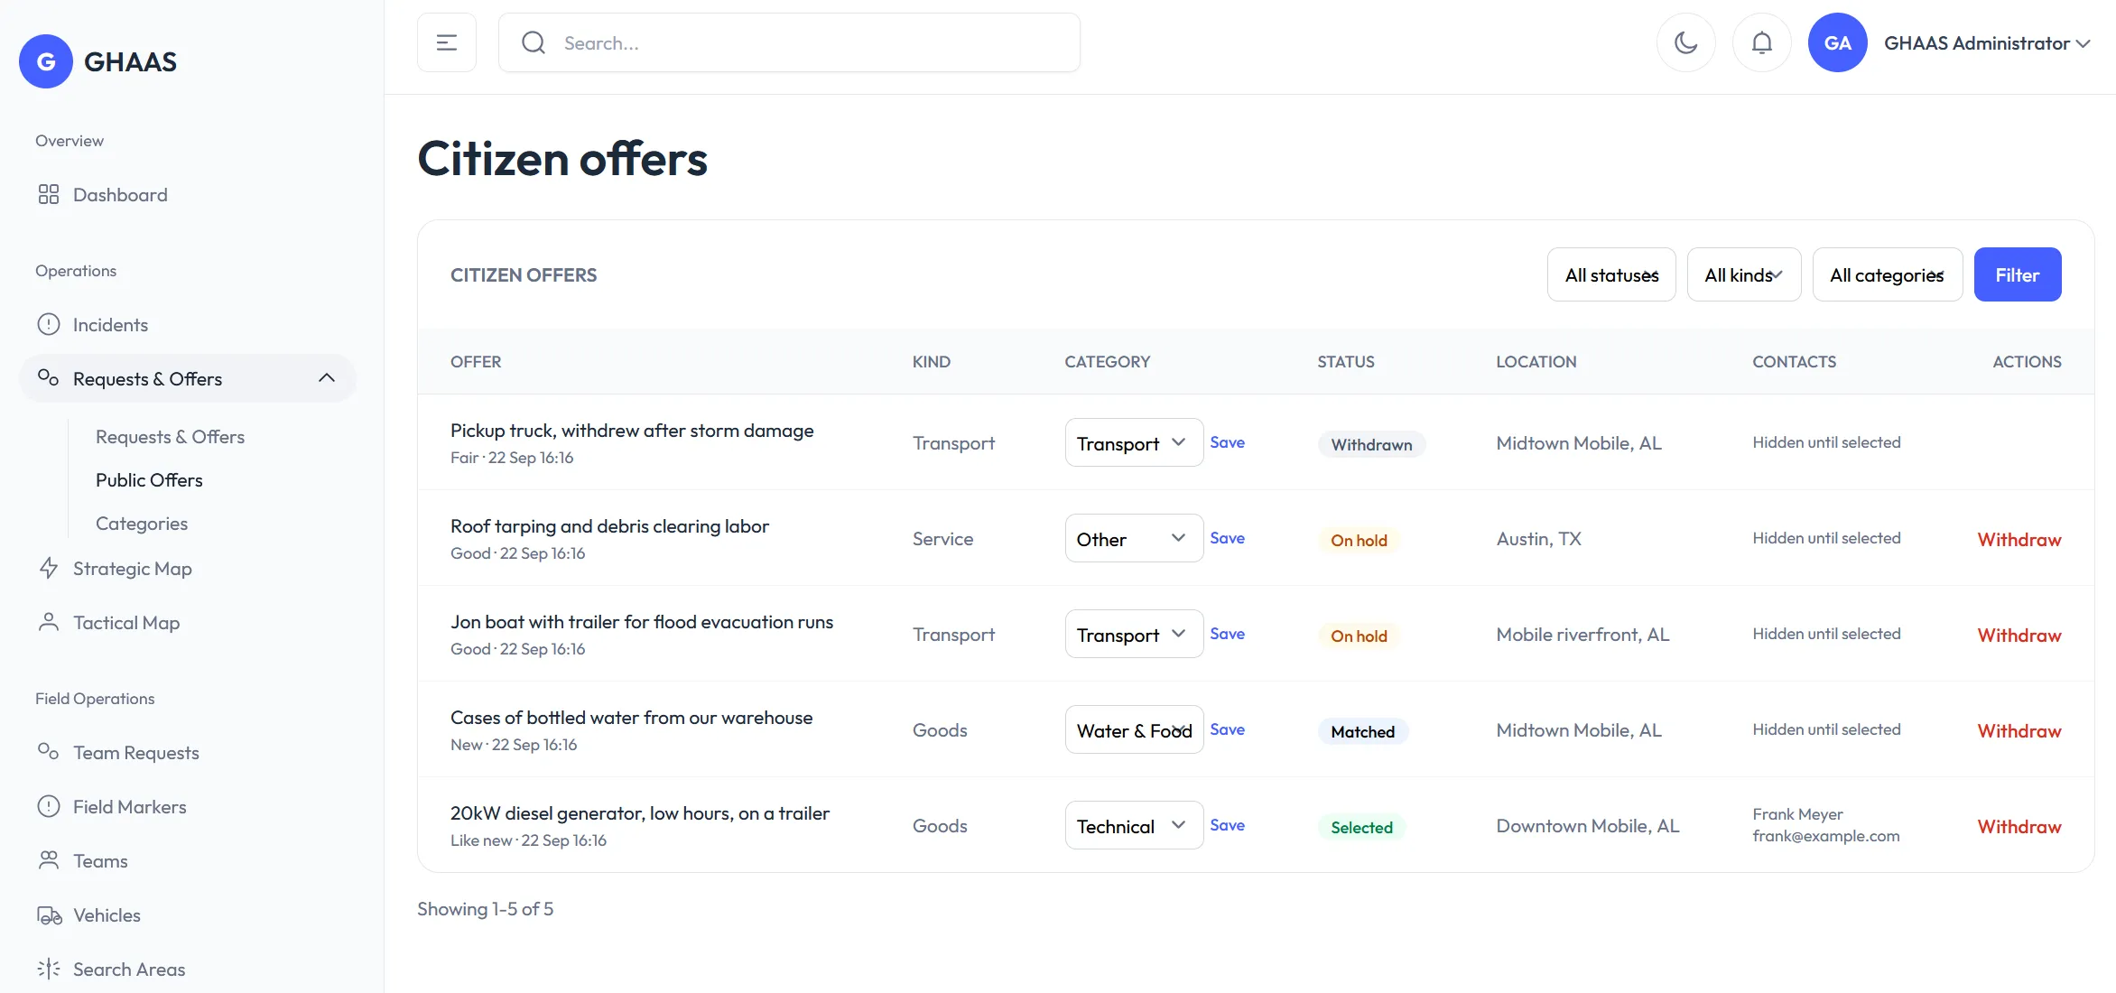Viewport: 2116px width, 993px height.
Task: Click the Tactical Map person icon
Action: [49, 623]
